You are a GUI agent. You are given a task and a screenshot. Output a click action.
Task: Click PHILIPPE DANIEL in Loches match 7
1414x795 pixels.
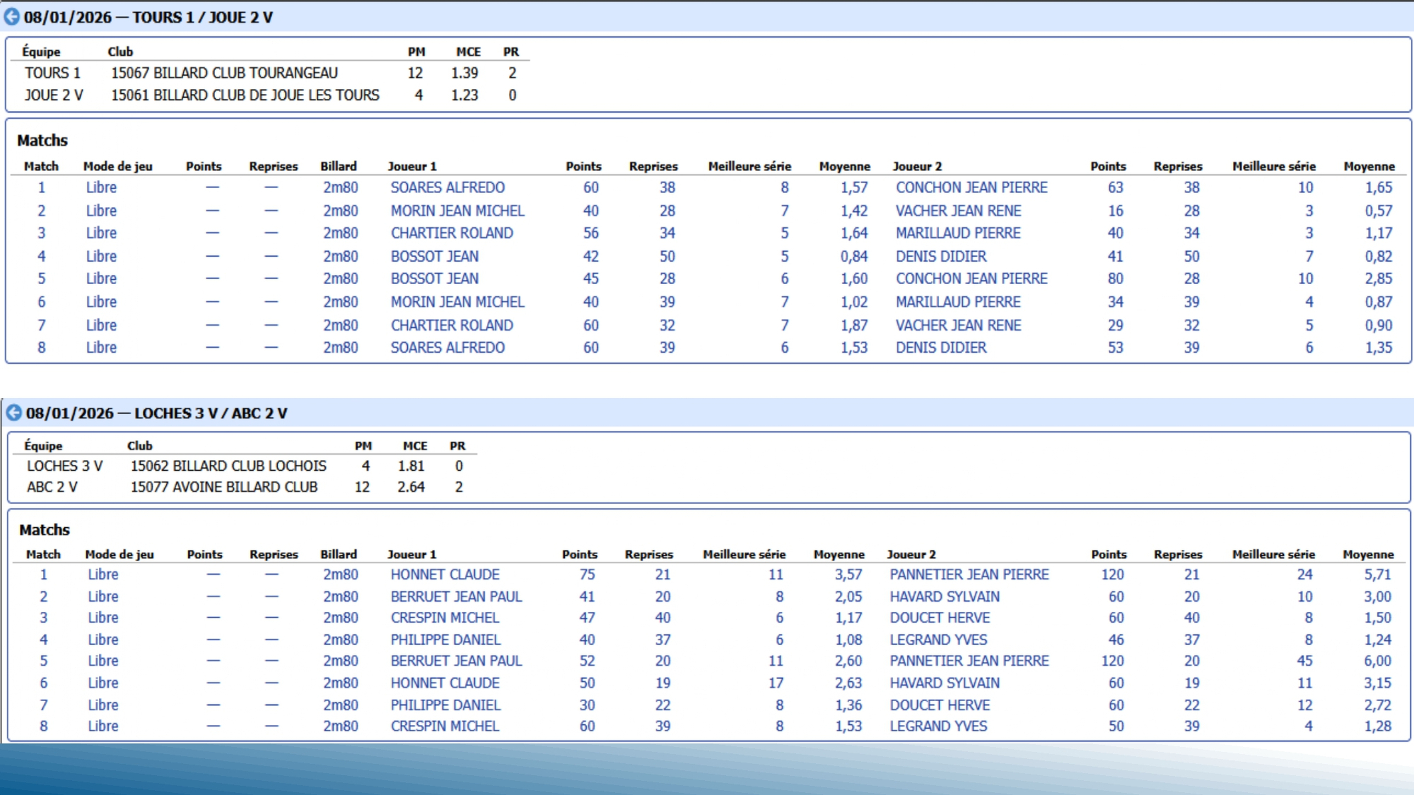[x=445, y=705]
